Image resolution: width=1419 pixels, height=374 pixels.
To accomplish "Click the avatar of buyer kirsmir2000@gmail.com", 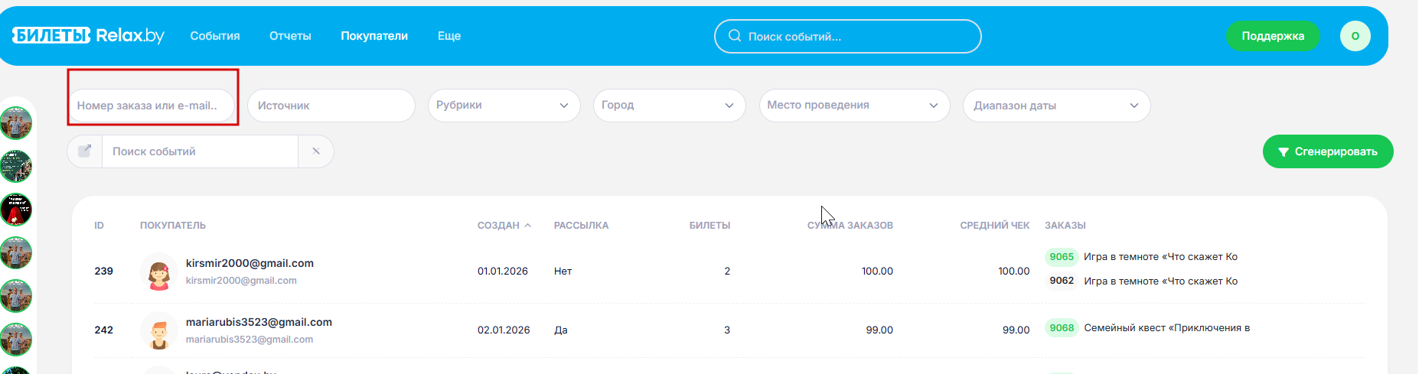I will (159, 272).
